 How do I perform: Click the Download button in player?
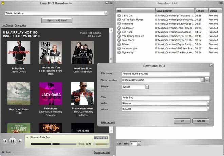point(101,138)
